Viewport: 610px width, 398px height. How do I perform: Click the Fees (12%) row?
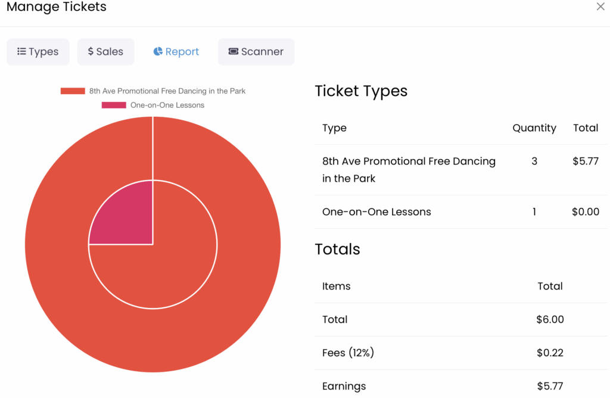pos(348,353)
